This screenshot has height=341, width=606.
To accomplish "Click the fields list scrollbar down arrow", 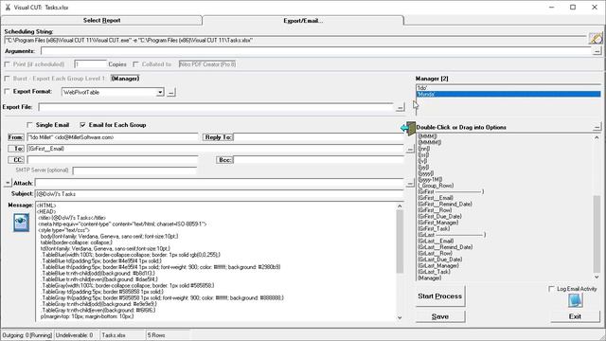I will click(x=597, y=277).
